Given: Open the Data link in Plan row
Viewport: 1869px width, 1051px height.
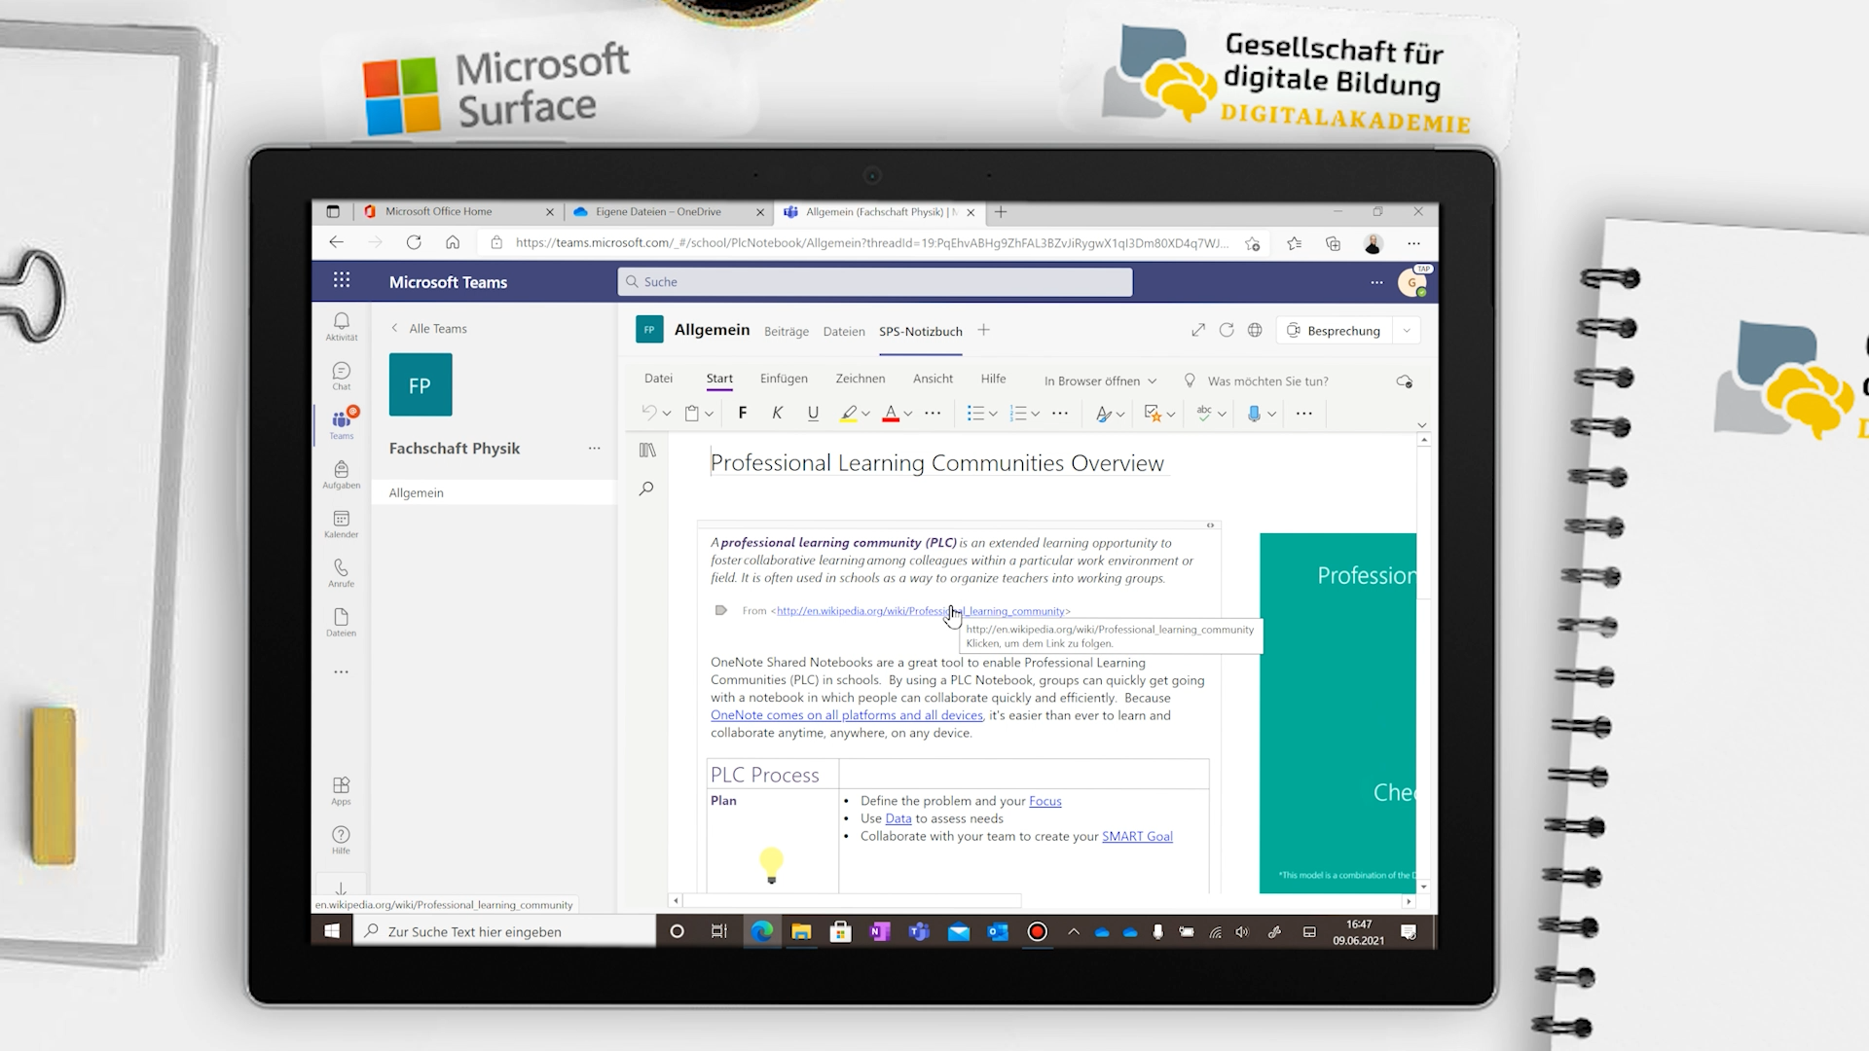Looking at the screenshot, I should pos(898,818).
